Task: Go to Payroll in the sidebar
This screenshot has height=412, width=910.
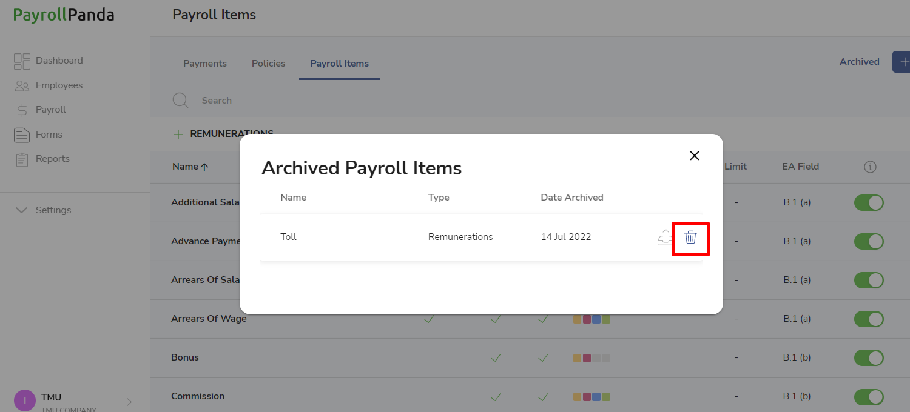Action: 40,110
